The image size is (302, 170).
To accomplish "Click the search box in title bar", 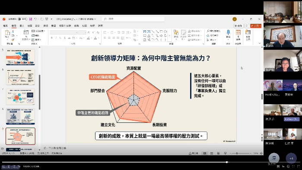I will point(133,19).
